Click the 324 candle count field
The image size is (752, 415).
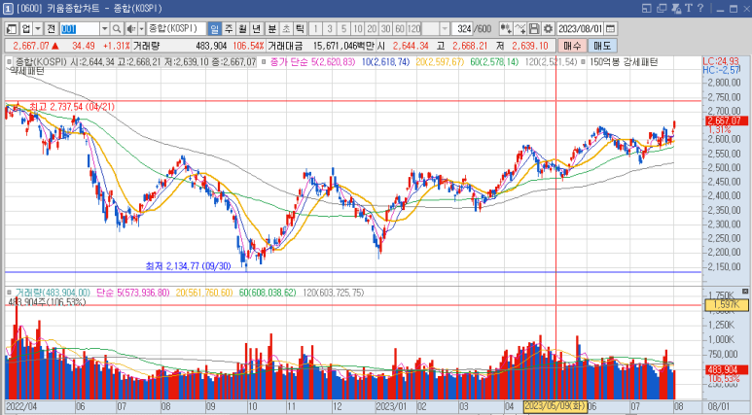(x=463, y=29)
